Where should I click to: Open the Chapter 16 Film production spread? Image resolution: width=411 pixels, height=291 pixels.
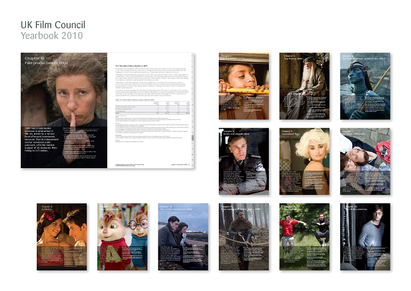coord(108,111)
